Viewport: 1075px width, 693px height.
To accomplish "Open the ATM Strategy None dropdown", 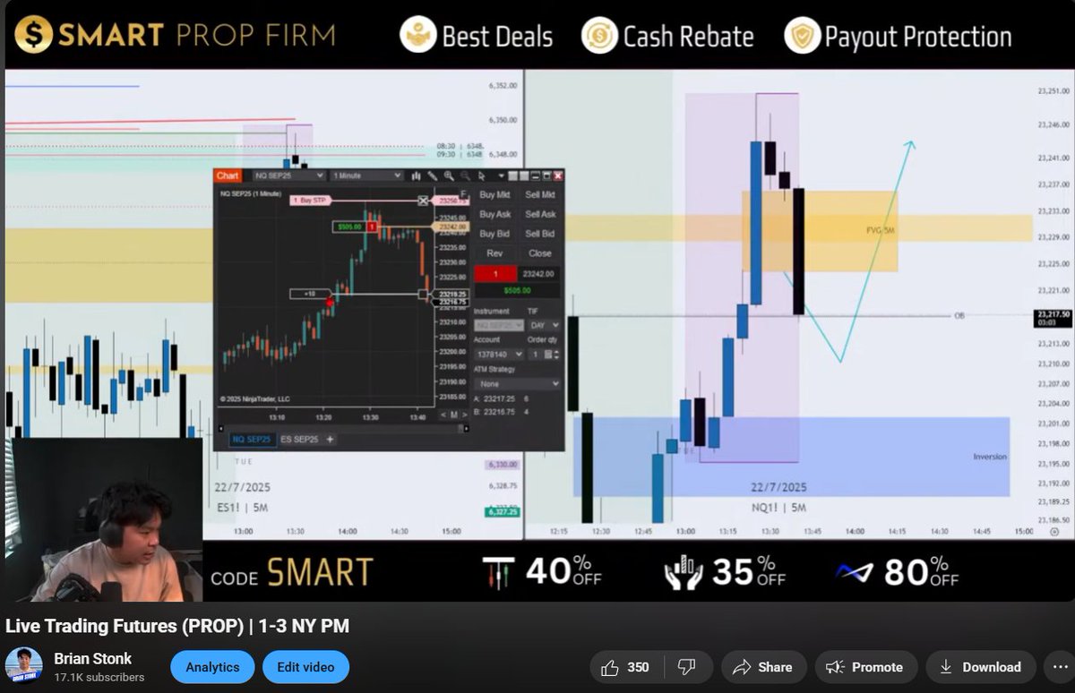I will (x=517, y=383).
